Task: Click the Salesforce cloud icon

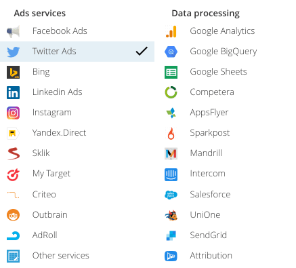Action: [171, 195]
